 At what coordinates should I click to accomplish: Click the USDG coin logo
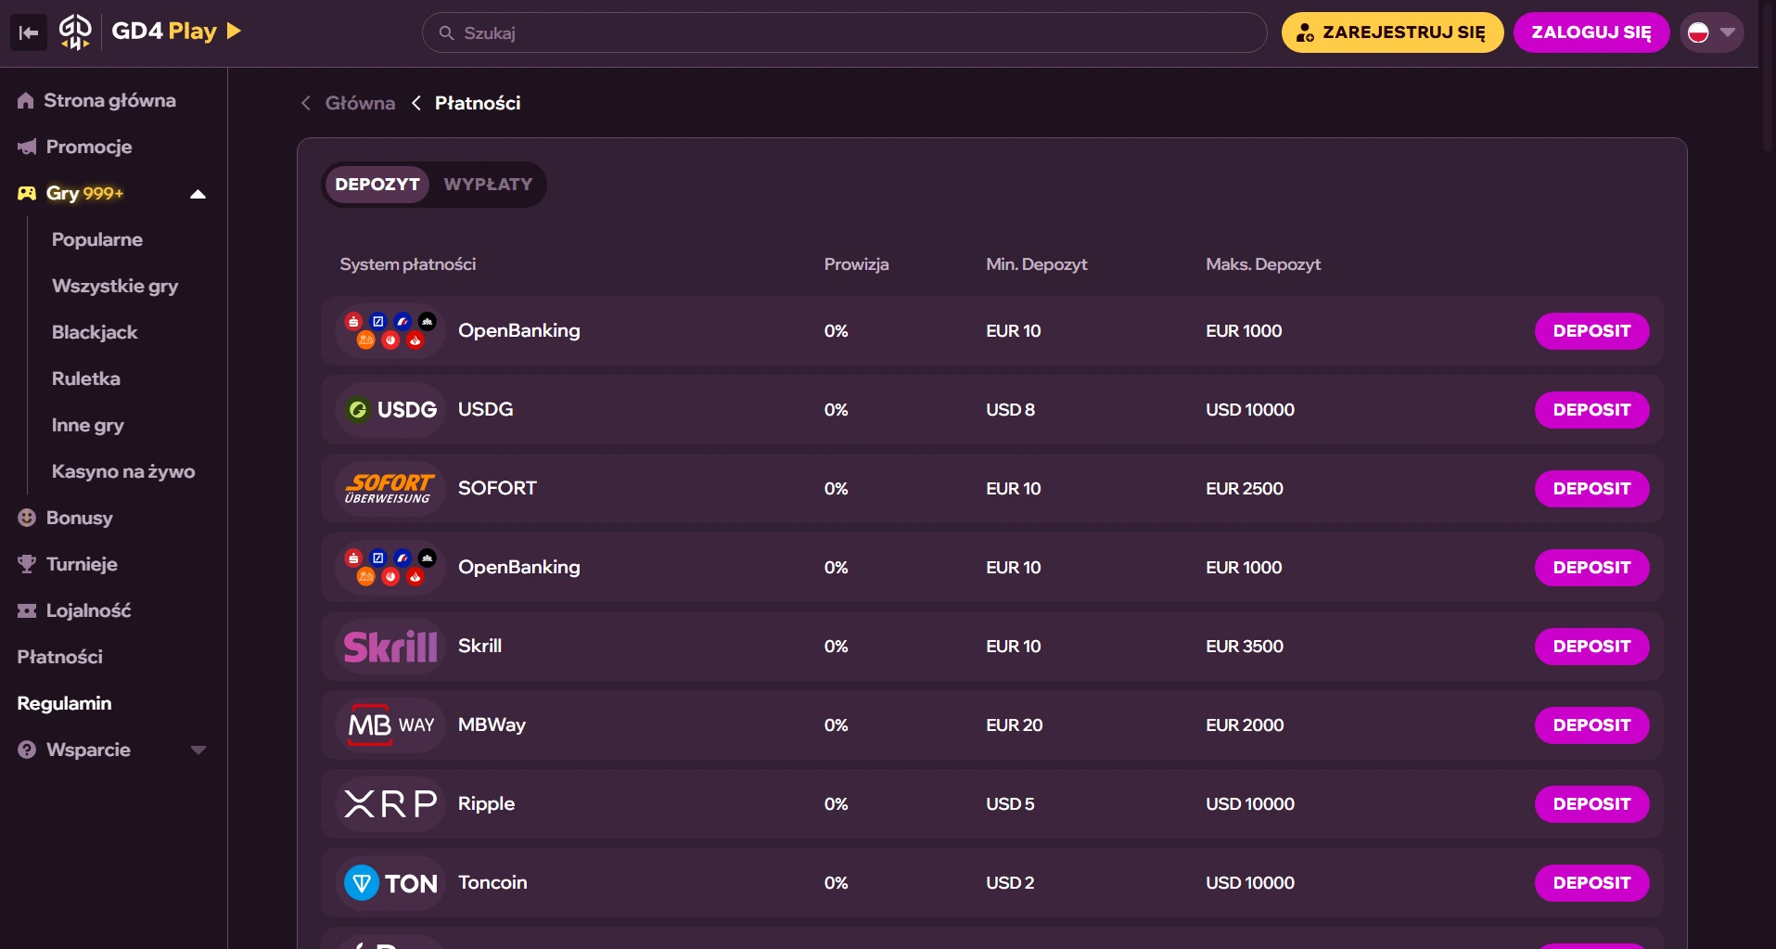pos(390,410)
